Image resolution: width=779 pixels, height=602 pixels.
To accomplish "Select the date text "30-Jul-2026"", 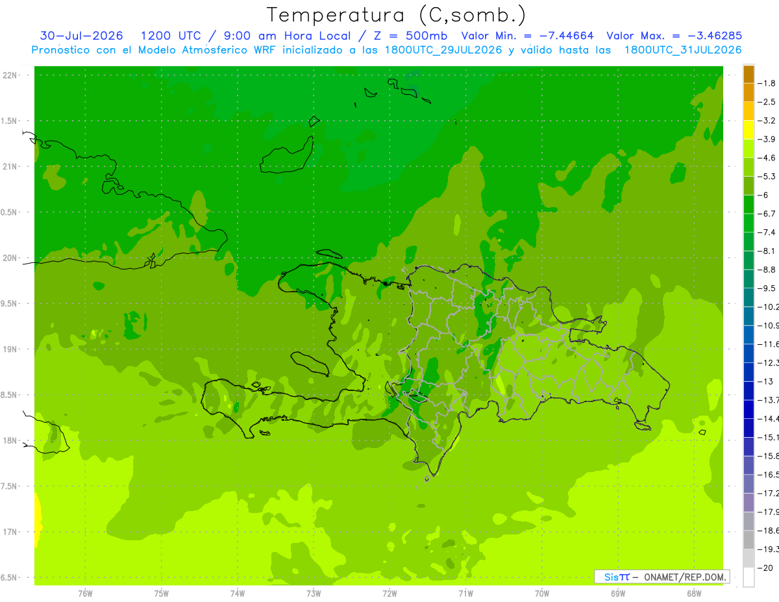I will pyautogui.click(x=82, y=36).
